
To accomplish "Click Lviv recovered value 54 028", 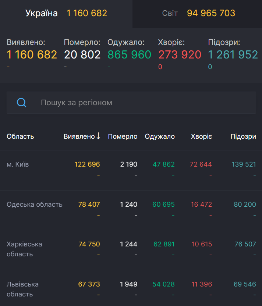I will click(x=164, y=284).
